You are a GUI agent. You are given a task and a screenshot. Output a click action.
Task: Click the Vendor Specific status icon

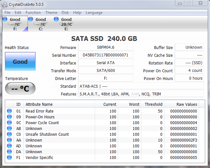(x=9, y=158)
